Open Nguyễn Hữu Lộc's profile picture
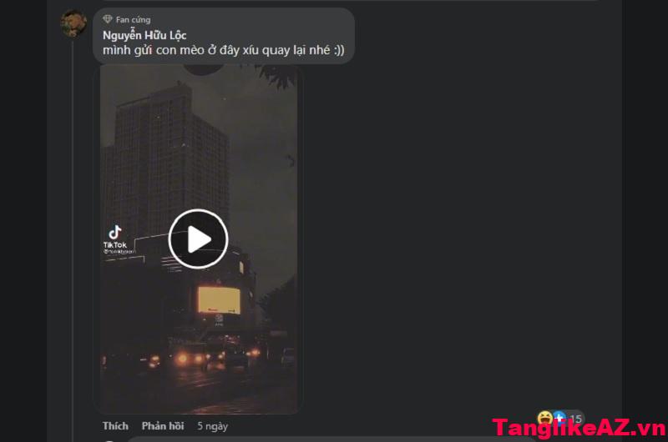668x442 pixels. [x=73, y=23]
